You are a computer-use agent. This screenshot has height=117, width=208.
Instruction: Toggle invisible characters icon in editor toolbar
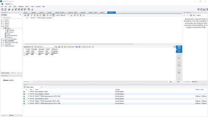[81, 15]
